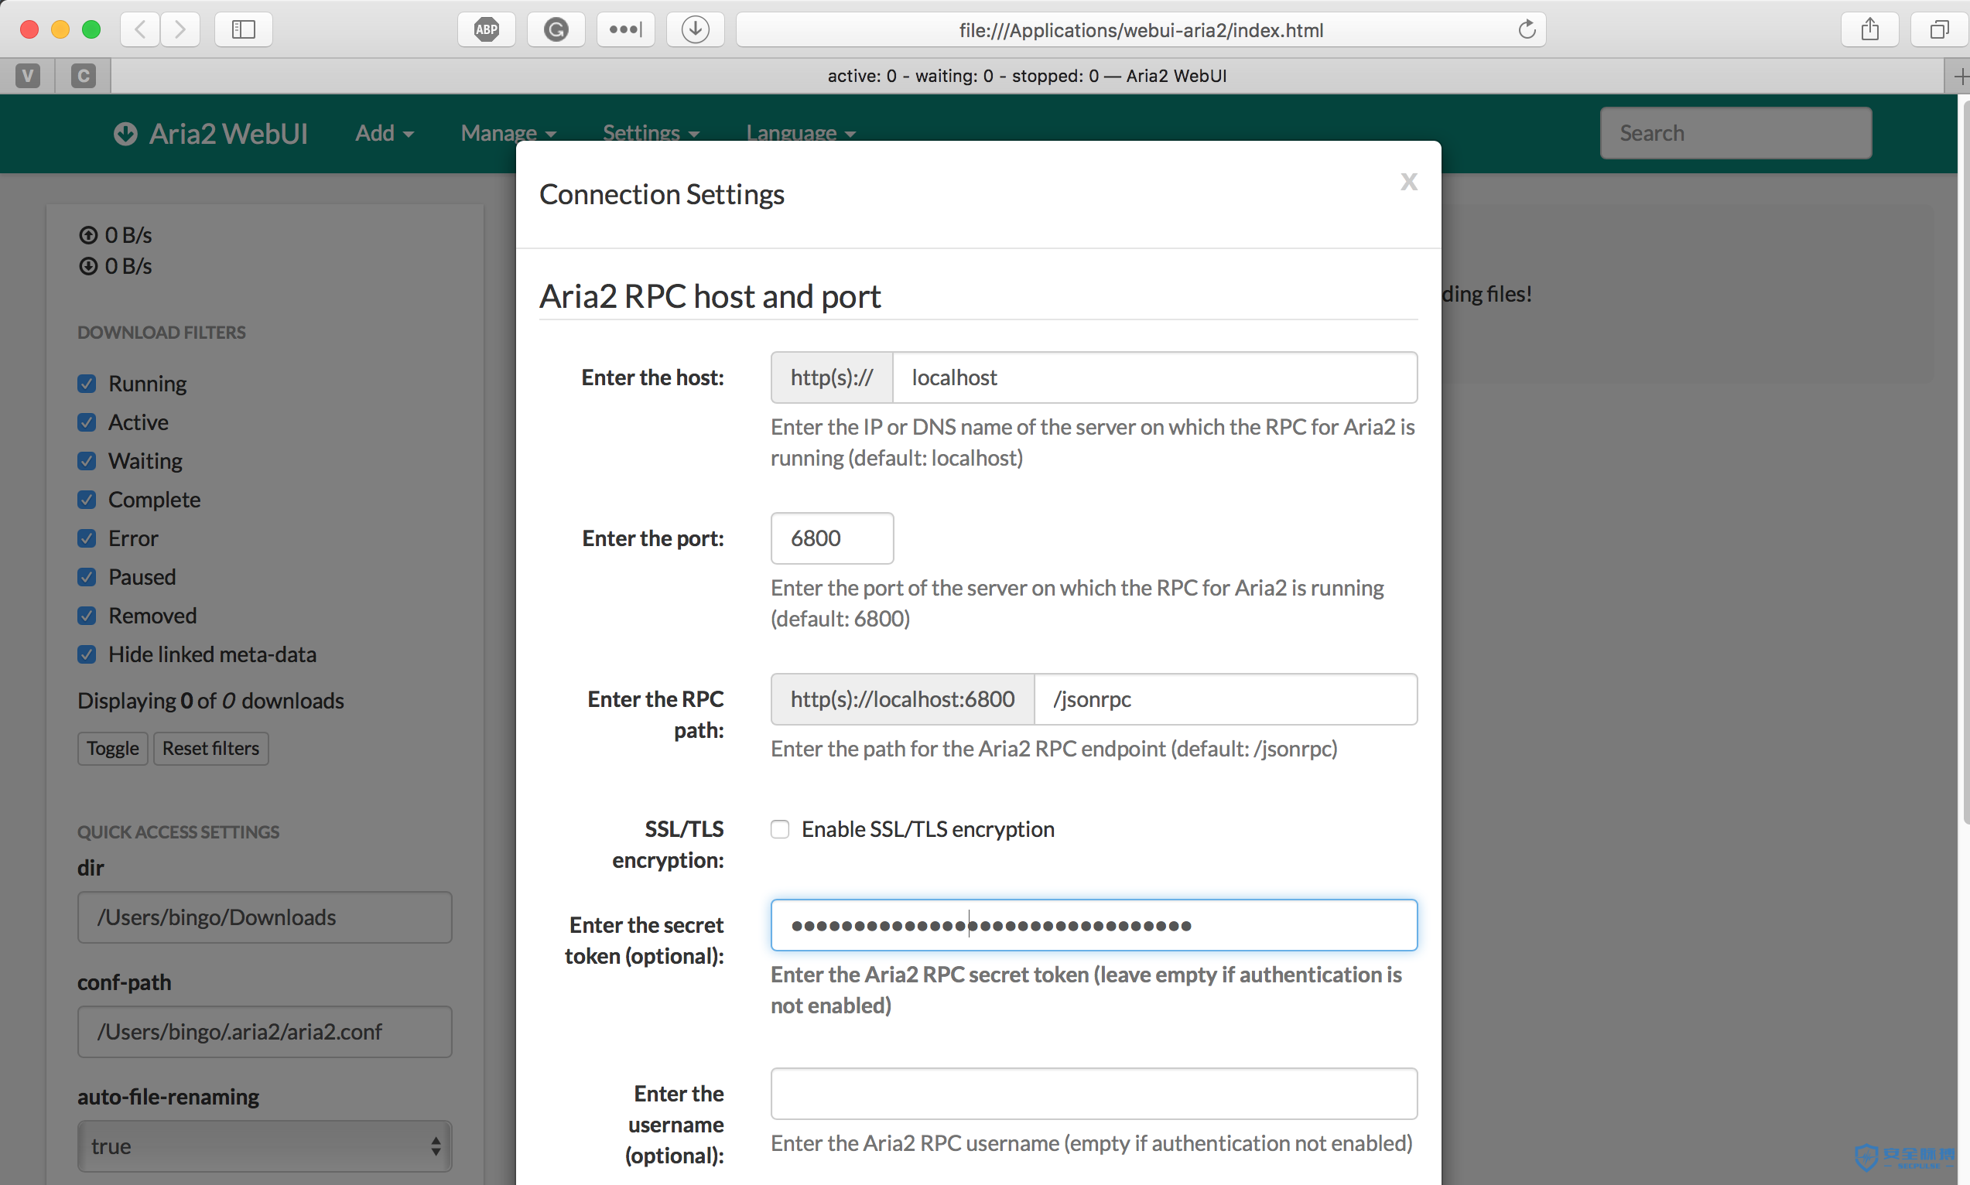
Task: Reload the page with refresh icon
Action: [1526, 29]
